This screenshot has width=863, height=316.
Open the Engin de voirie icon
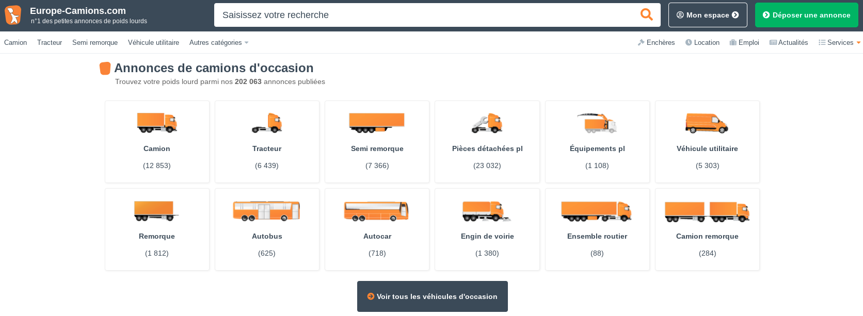pos(487,211)
